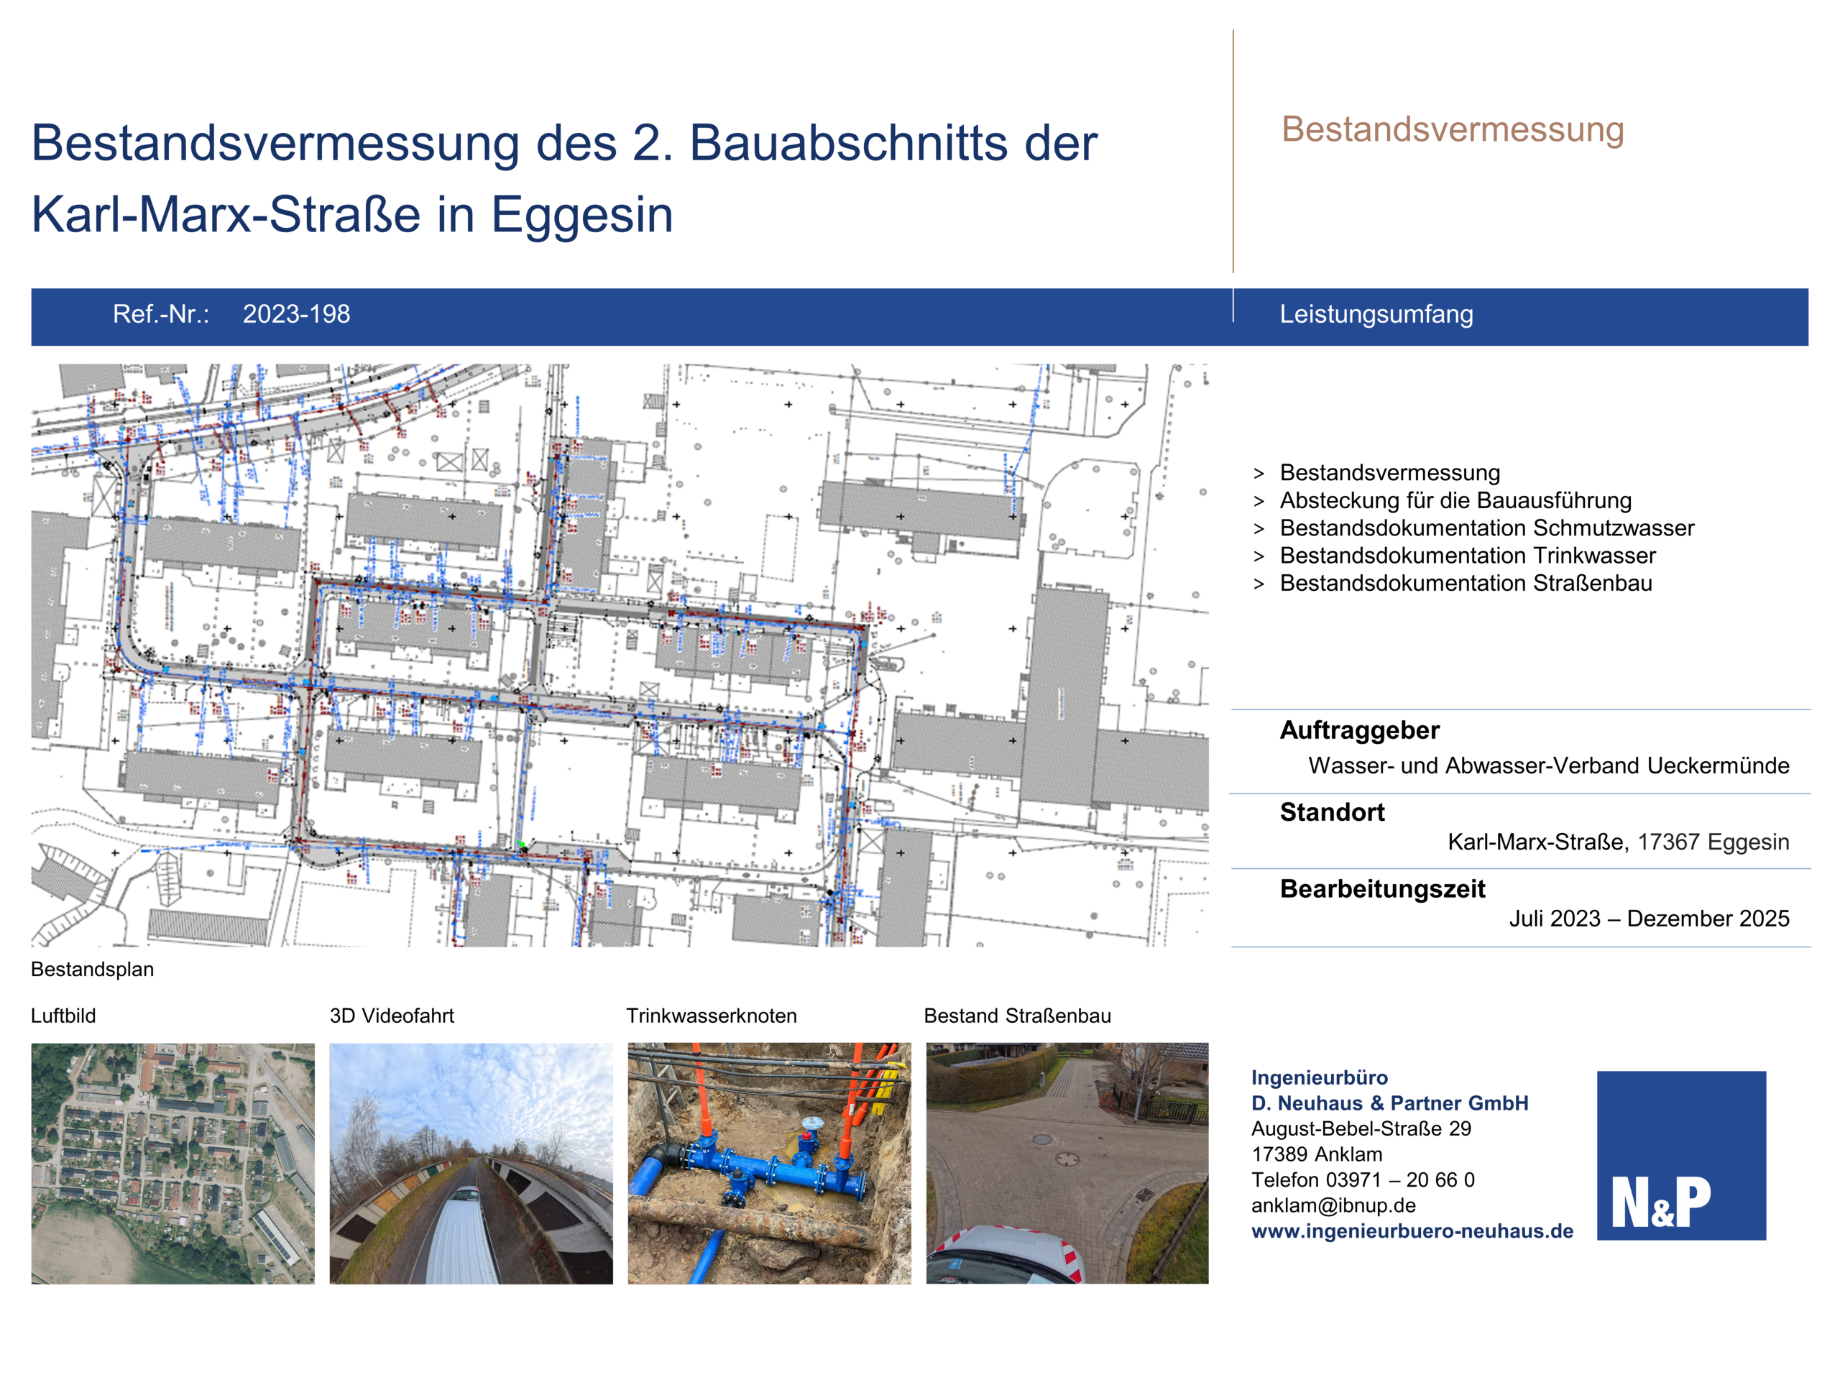Image resolution: width=1840 pixels, height=1380 pixels.
Task: Open the Bestand Straßenbau street photo
Action: pyautogui.click(x=1067, y=1163)
